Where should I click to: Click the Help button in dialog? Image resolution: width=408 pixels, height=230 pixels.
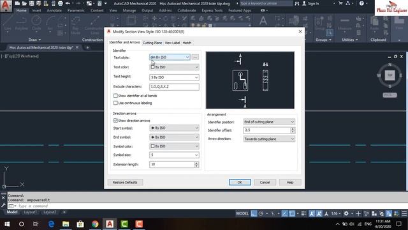pos(290,182)
